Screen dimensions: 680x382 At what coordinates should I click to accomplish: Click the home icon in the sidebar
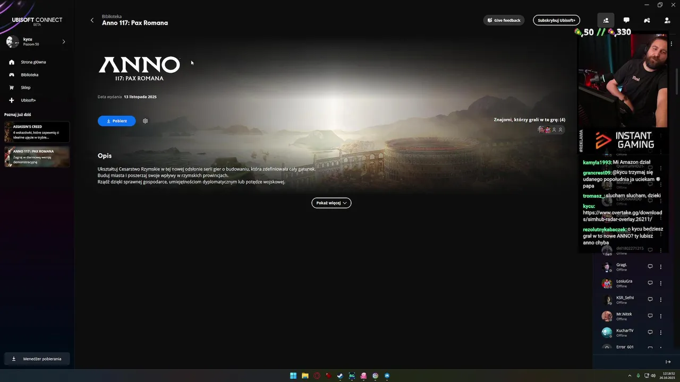tap(12, 62)
